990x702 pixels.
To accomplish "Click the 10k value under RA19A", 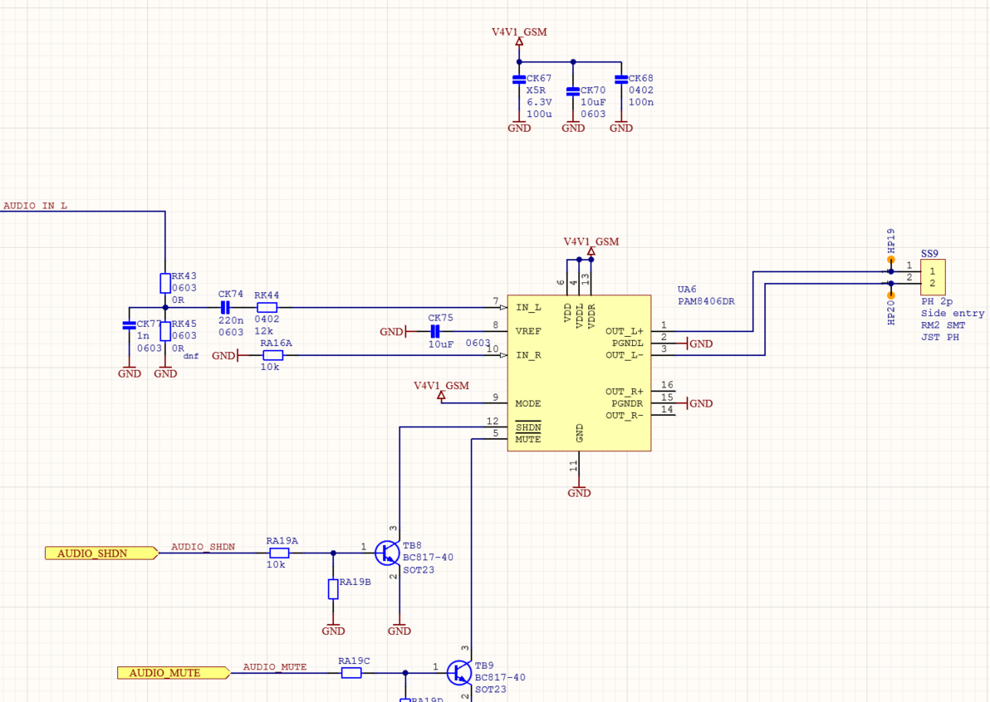I will pos(276,564).
